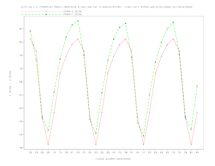Click x-axis forecast hour label 51
The height and width of the screenshot is (166, 215).
click(x=132, y=152)
